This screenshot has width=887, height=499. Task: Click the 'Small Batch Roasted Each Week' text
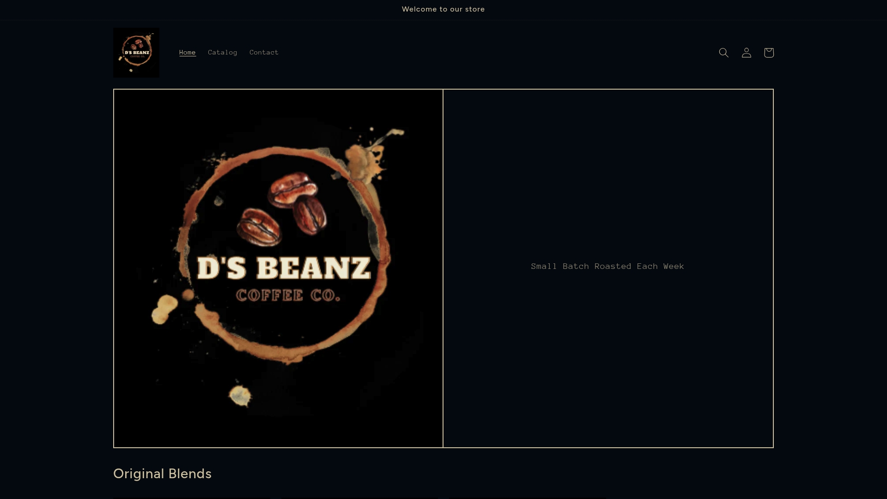(x=608, y=266)
